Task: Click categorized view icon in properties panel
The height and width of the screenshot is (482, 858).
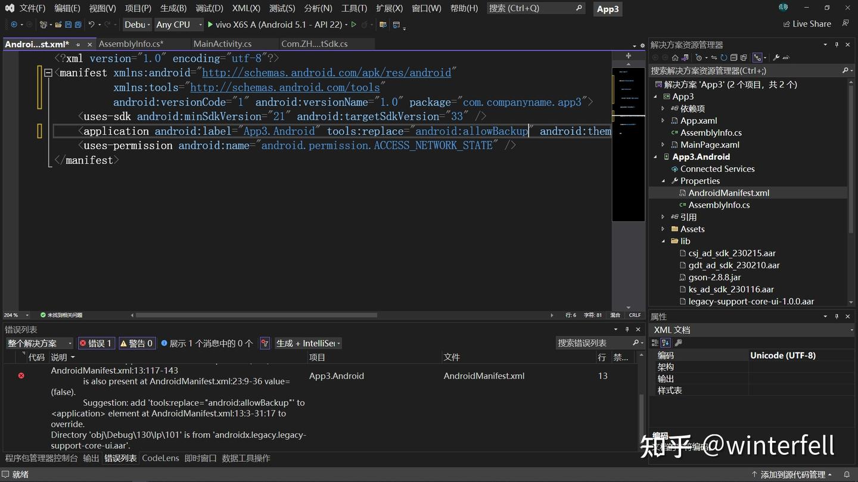Action: pos(655,343)
